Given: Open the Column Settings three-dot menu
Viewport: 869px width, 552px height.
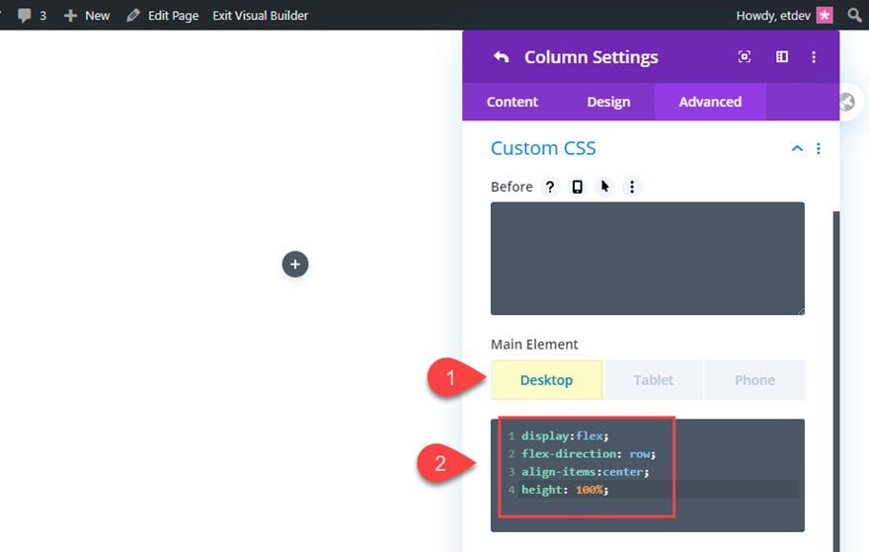Looking at the screenshot, I should (814, 57).
